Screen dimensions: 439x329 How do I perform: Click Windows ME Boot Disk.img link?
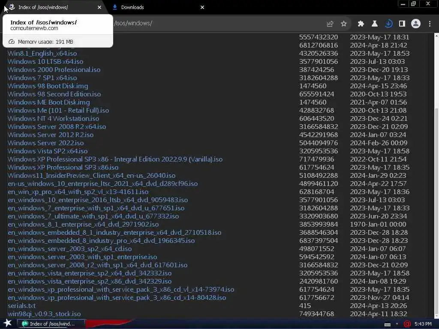point(49,102)
